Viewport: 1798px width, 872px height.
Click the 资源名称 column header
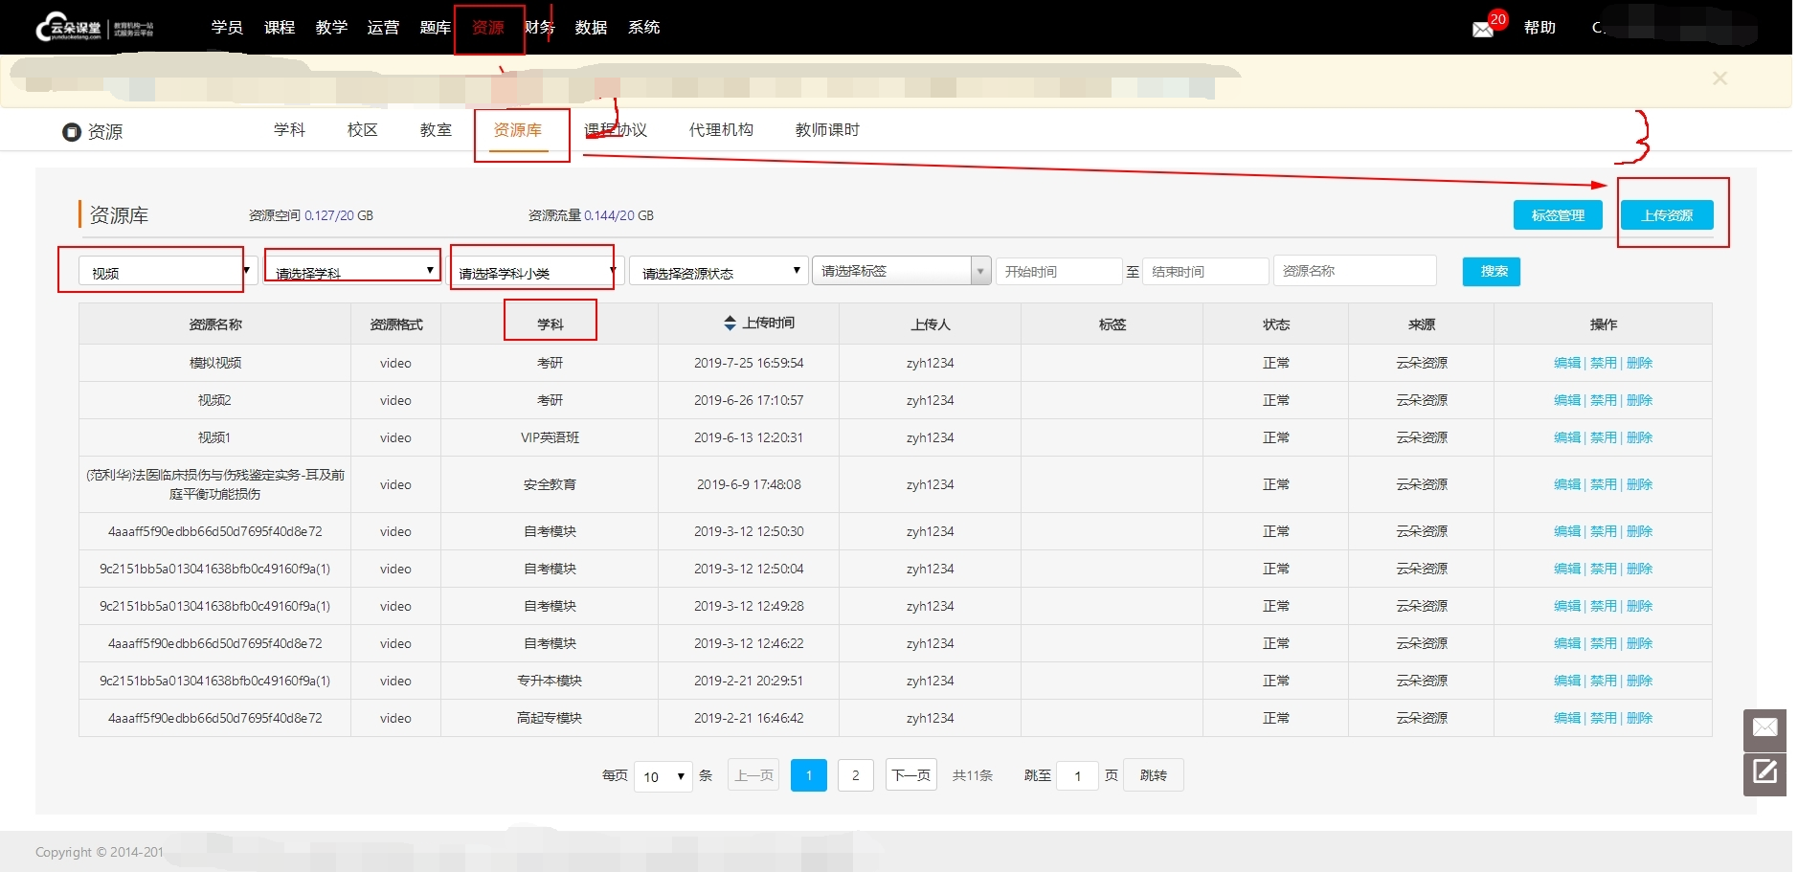pos(215,324)
